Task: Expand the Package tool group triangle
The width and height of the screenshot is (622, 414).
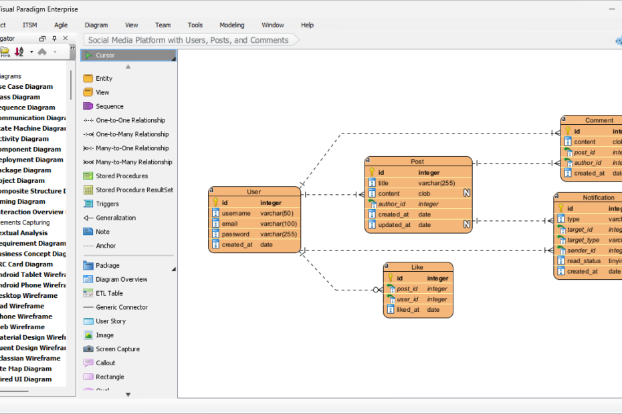Action: click(174, 269)
